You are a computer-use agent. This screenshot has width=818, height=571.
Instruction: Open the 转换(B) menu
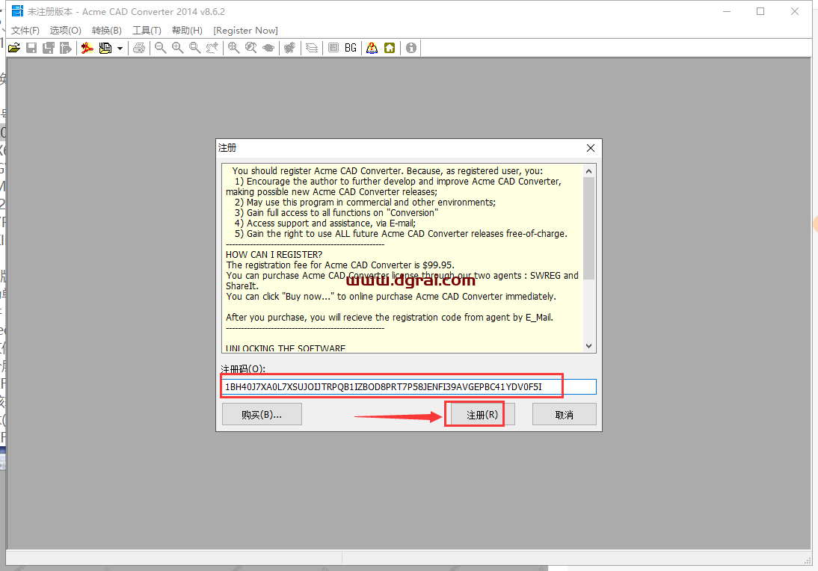107,30
